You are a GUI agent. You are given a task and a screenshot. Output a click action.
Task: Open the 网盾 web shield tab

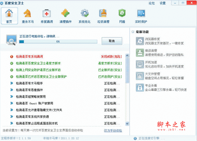tap(122, 16)
